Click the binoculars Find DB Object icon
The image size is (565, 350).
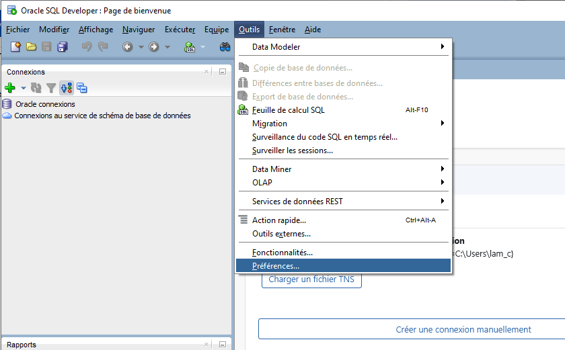pos(225,47)
